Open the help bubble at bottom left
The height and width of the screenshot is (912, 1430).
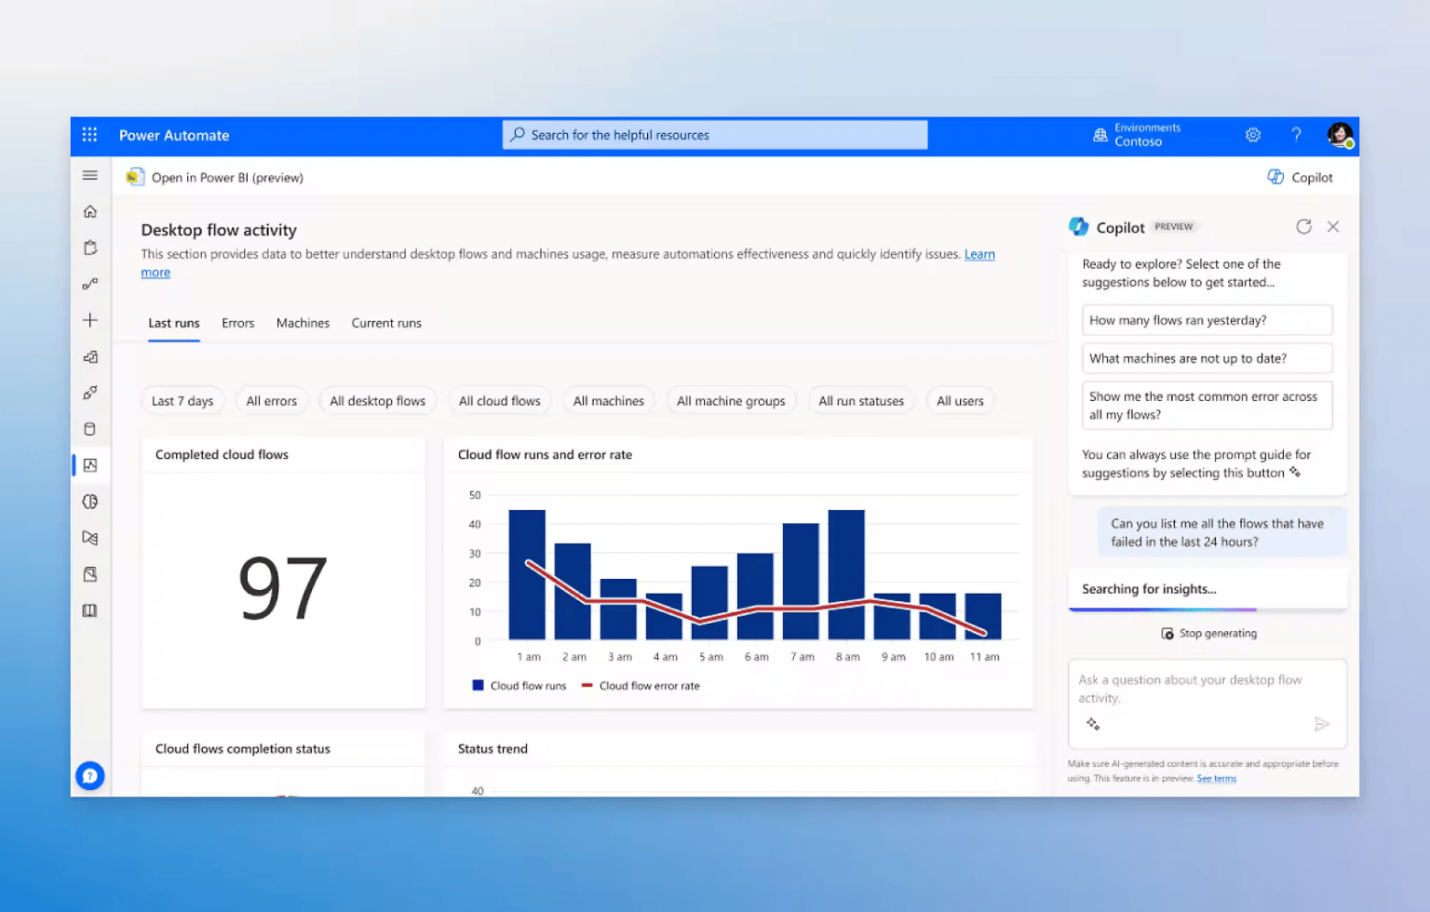tap(89, 775)
